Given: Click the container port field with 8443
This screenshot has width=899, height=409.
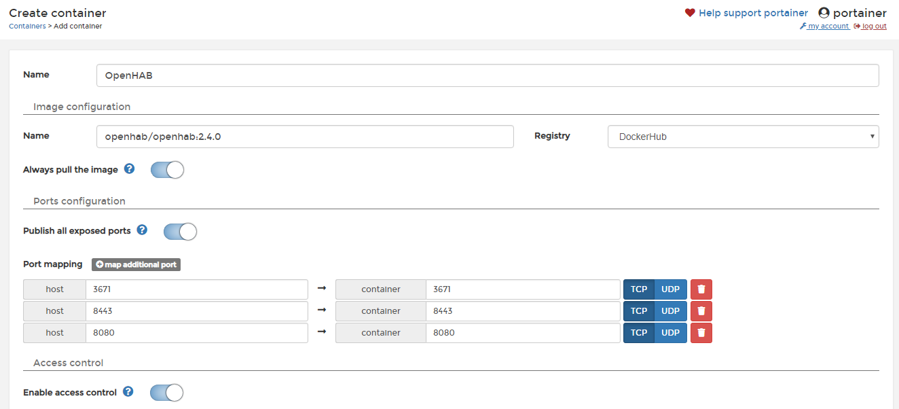Looking at the screenshot, I should tap(523, 311).
